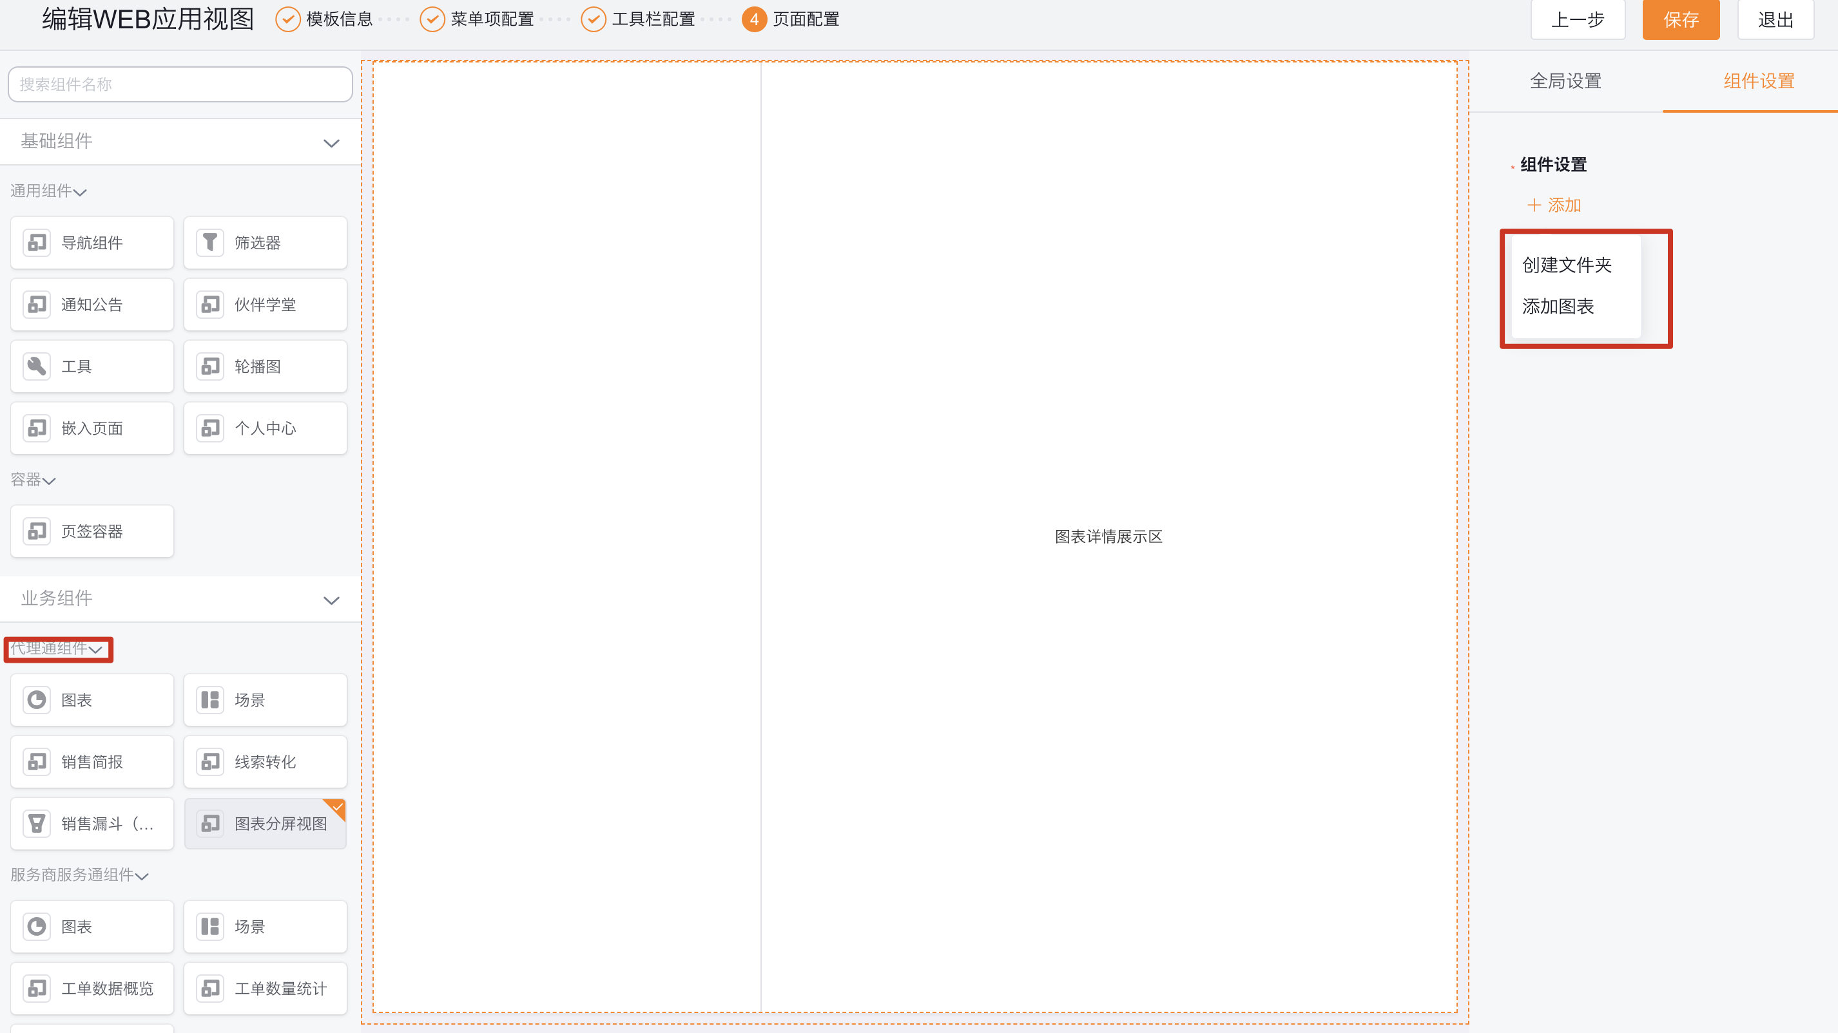Select the 筛选器 funnel icon

(x=211, y=242)
